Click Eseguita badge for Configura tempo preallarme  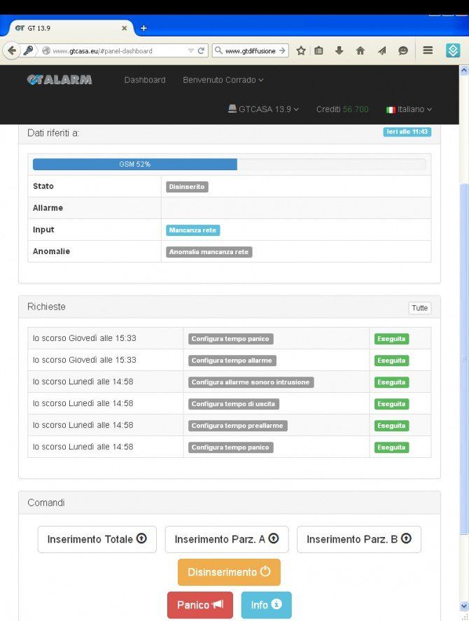391,426
